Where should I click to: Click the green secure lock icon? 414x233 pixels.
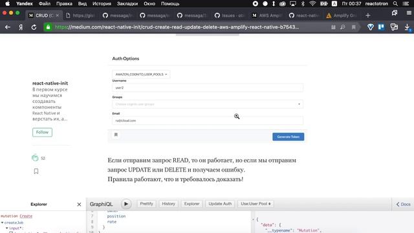coord(48,27)
